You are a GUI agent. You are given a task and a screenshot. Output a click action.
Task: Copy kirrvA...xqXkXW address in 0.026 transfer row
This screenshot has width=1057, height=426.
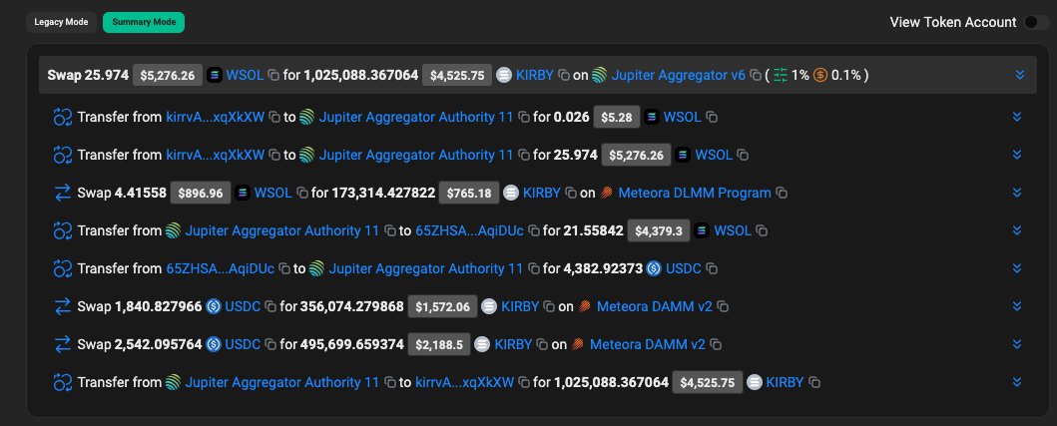(274, 118)
